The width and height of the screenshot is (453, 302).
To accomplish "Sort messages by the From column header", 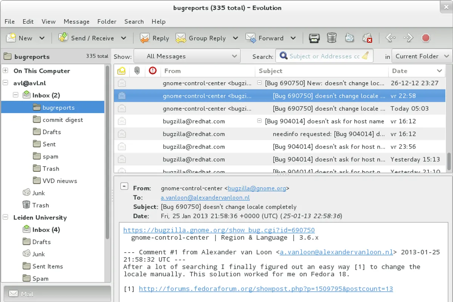I will [x=207, y=71].
